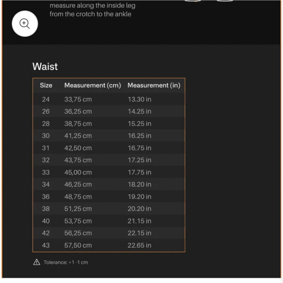Click the 46,25 cm measurement cell
This screenshot has height=283, width=283.
point(78,184)
